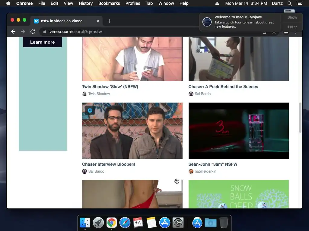Open the Downloads folder in the Dock
This screenshot has height=231, width=309.
click(x=210, y=223)
